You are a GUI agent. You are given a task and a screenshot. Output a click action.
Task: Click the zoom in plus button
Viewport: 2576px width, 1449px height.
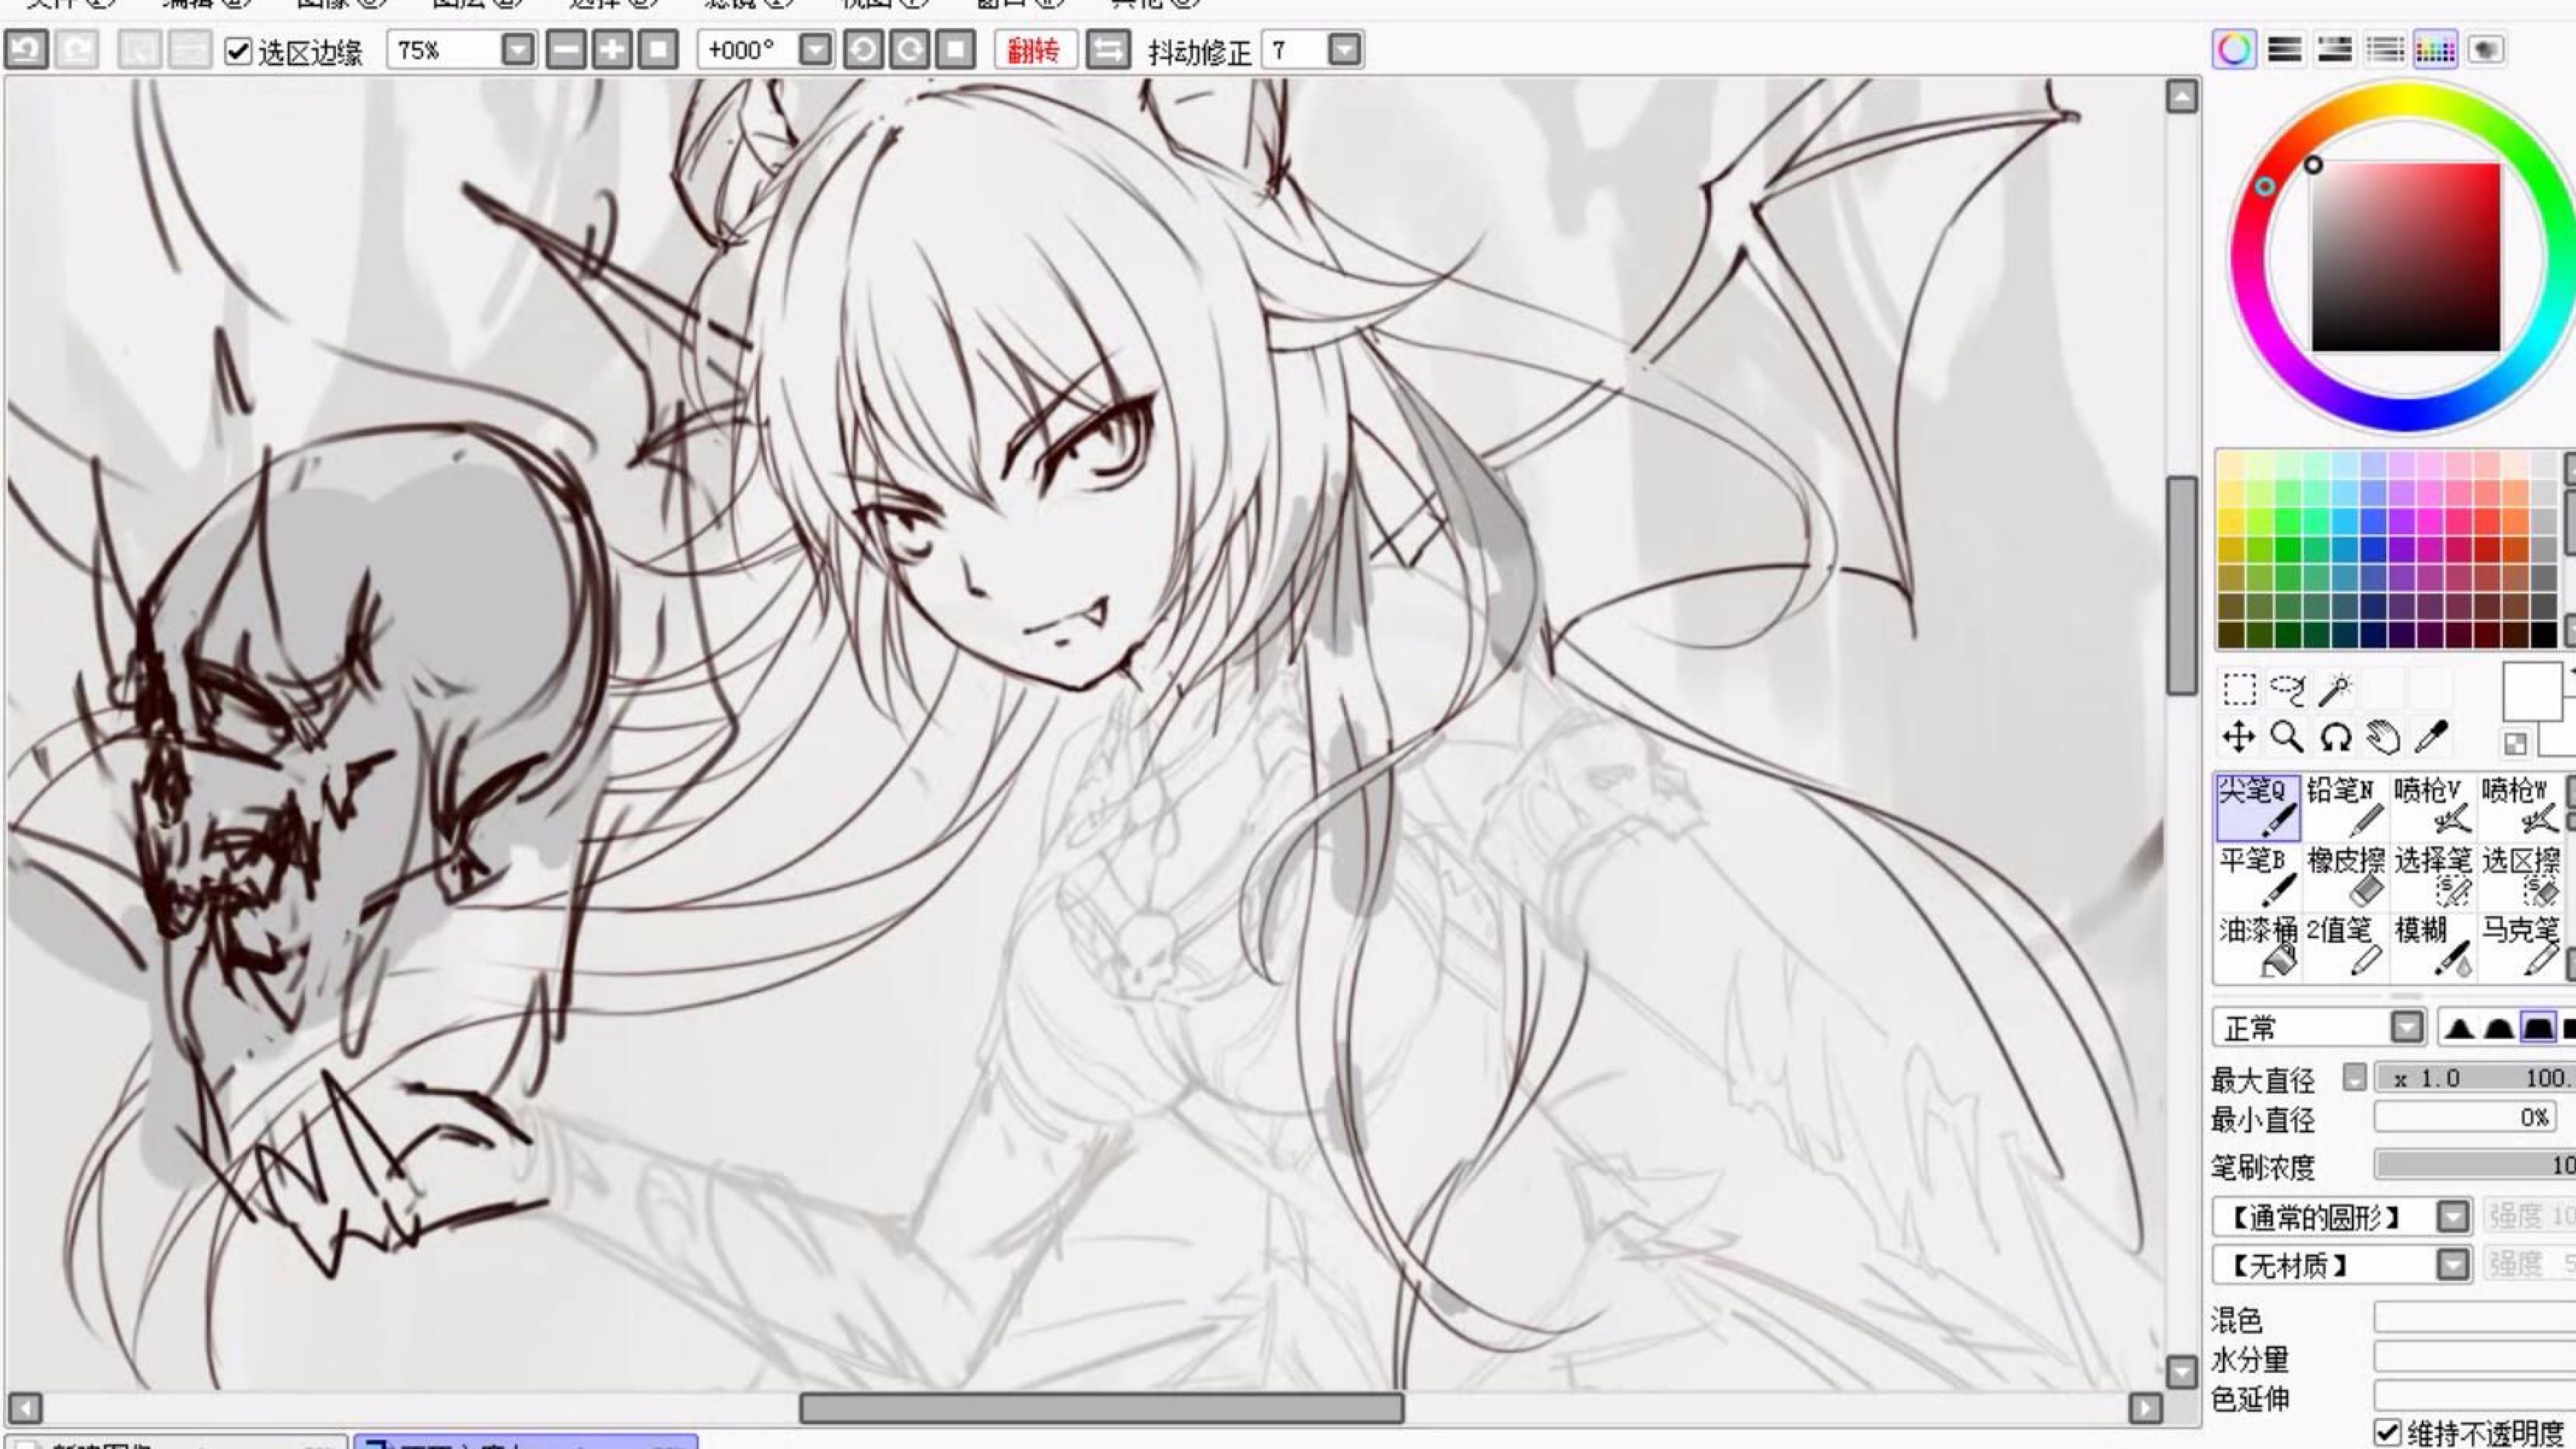612,50
